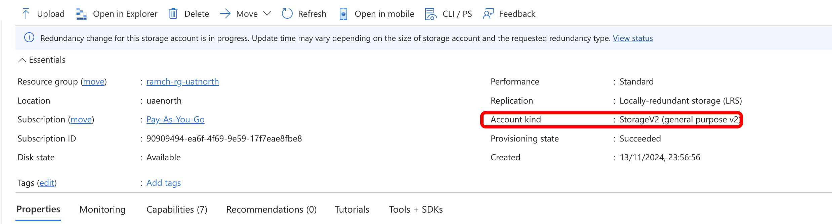Click the Upload arrow icon
The width and height of the screenshot is (832, 224).
click(26, 14)
